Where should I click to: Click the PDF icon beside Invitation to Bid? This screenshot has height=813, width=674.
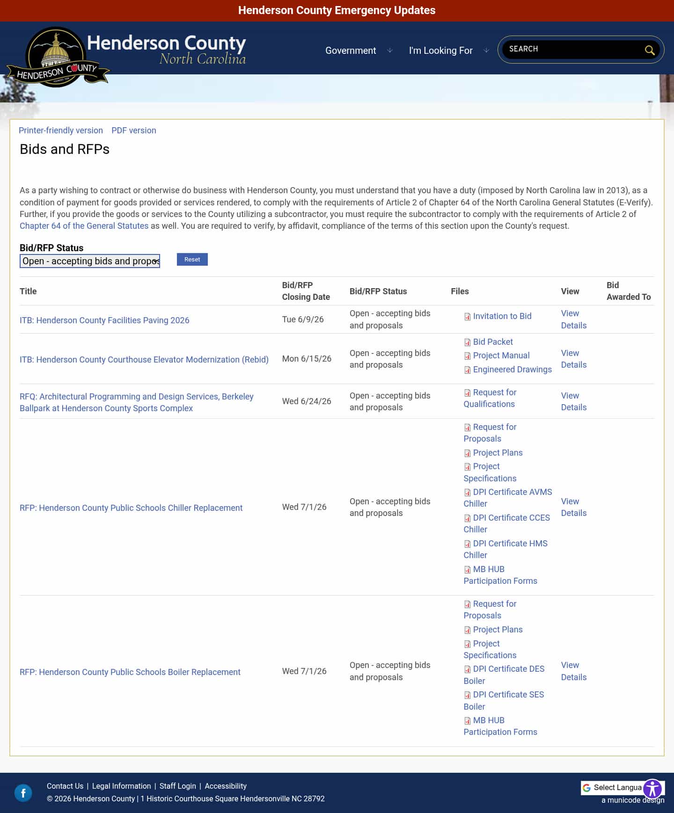coord(467,317)
